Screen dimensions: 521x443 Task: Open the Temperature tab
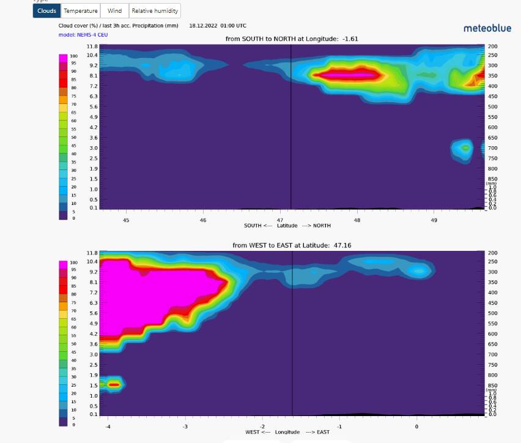tap(80, 10)
